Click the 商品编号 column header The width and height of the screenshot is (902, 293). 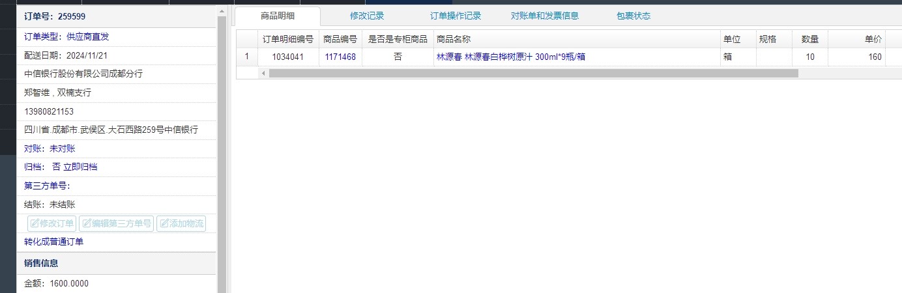340,39
